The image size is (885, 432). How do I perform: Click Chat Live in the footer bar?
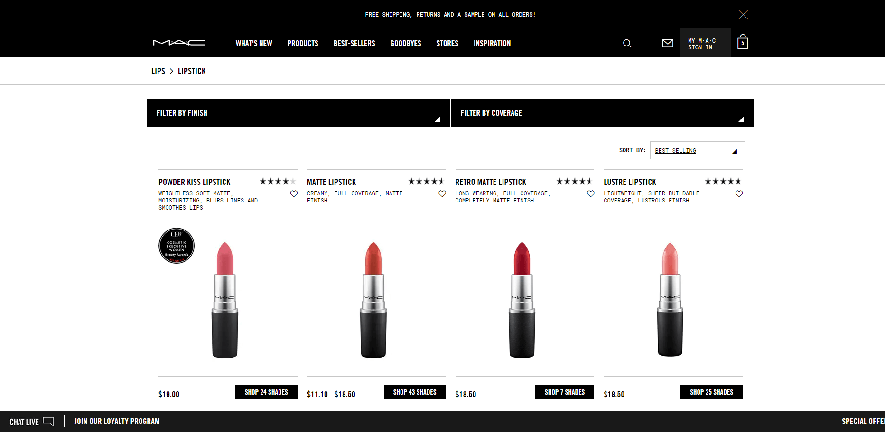click(x=24, y=422)
